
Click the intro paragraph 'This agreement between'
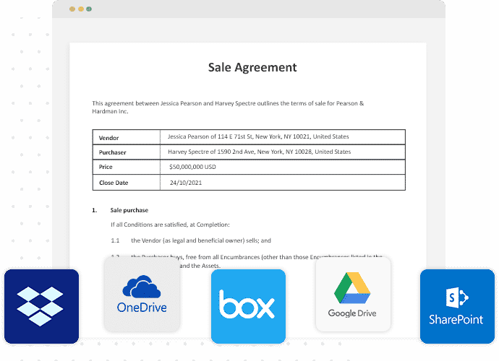(x=228, y=107)
